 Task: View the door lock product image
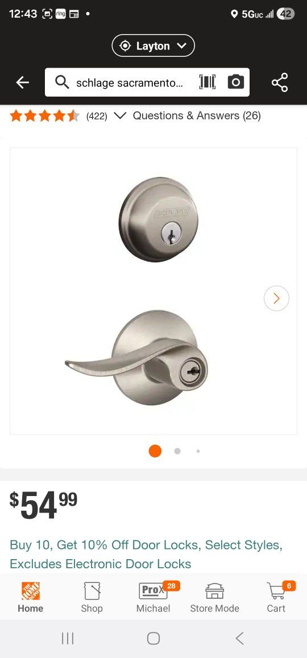153,291
